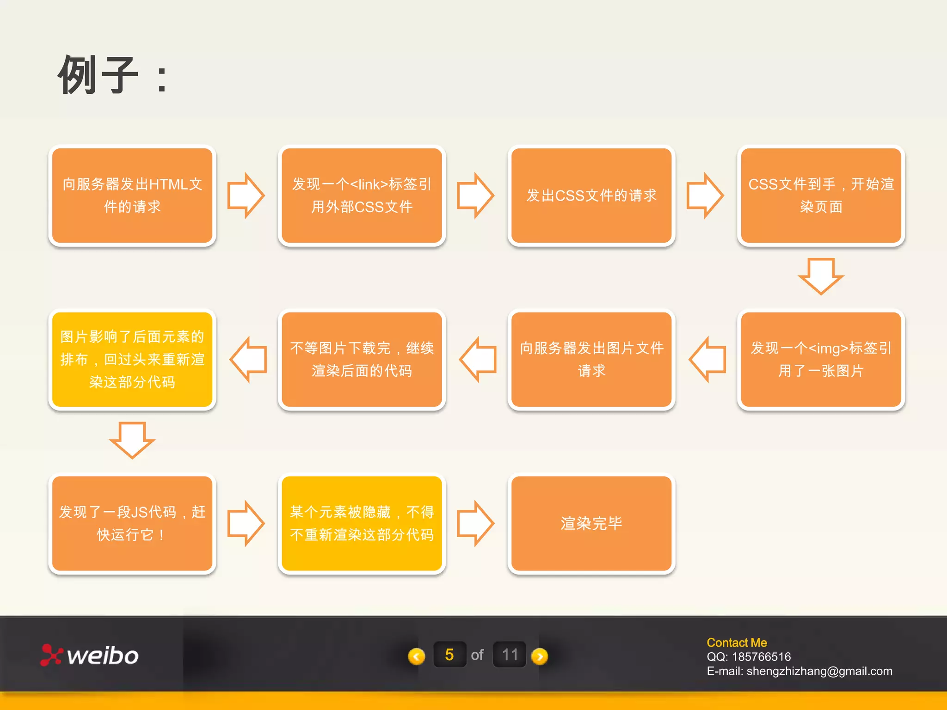Select the box 发现了一段JS代码，赶快运行它
947x710 pixels.
coord(132,524)
